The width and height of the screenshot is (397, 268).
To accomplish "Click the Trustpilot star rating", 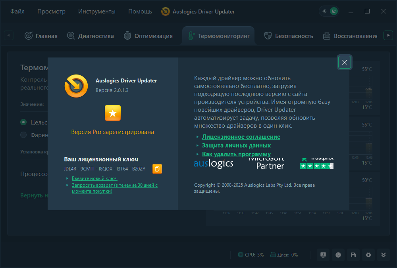I will tap(317, 166).
